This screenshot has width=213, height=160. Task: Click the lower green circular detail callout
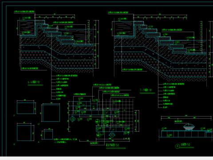(x=99, y=135)
